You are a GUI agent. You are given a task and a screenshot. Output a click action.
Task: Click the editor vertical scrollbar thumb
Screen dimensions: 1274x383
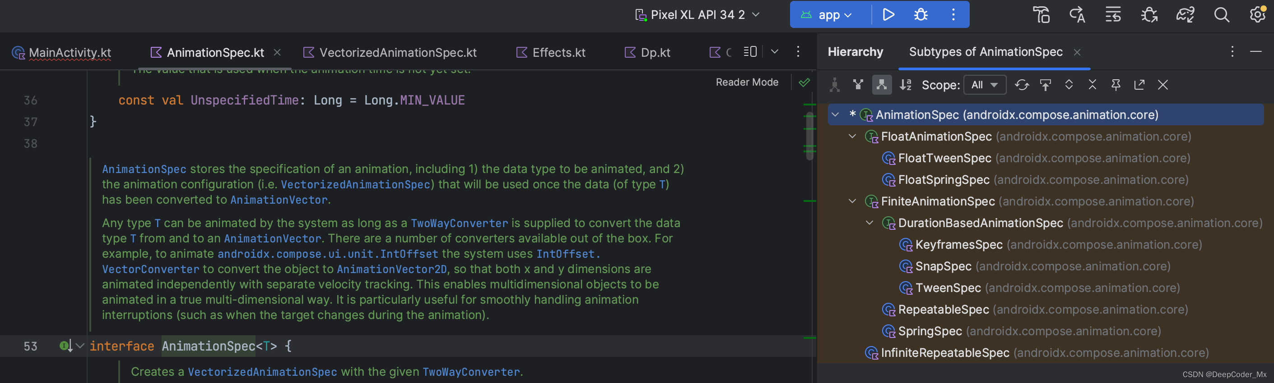coord(809,136)
